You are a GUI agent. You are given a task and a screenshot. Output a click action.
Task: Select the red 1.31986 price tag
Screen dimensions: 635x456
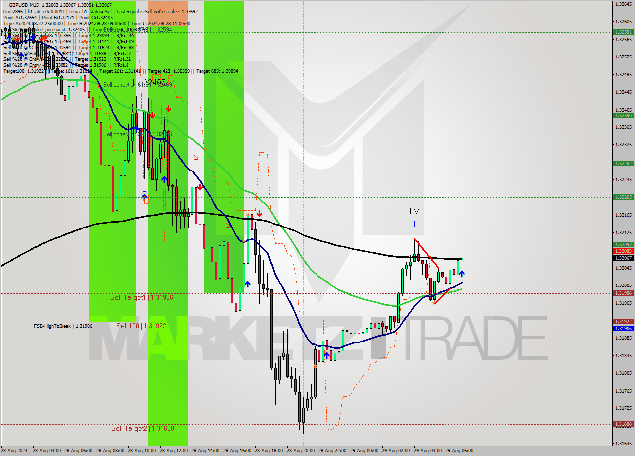(623, 293)
